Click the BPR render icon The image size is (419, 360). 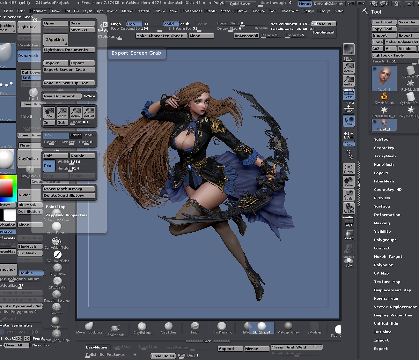[x=348, y=50]
